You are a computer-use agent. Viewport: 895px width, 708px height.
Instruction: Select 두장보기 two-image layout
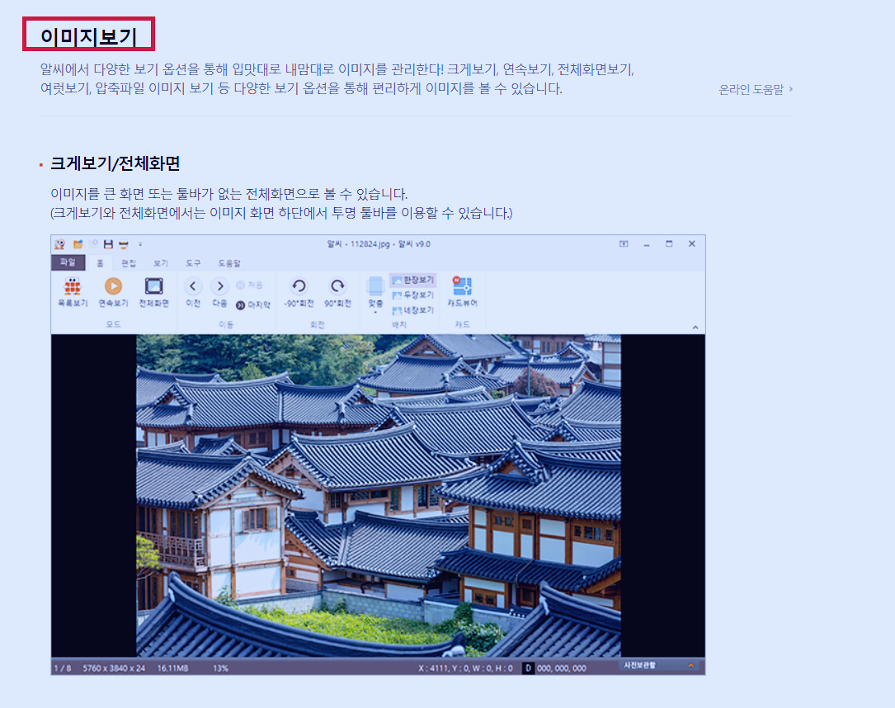[413, 295]
